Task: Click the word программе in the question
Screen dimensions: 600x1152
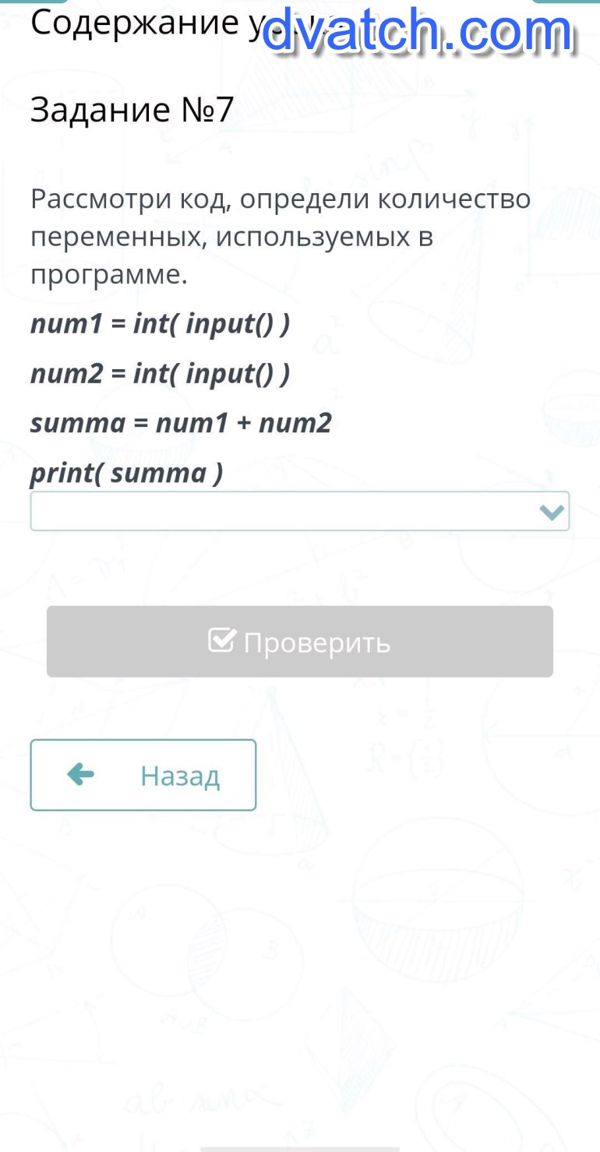Action: click(109, 274)
